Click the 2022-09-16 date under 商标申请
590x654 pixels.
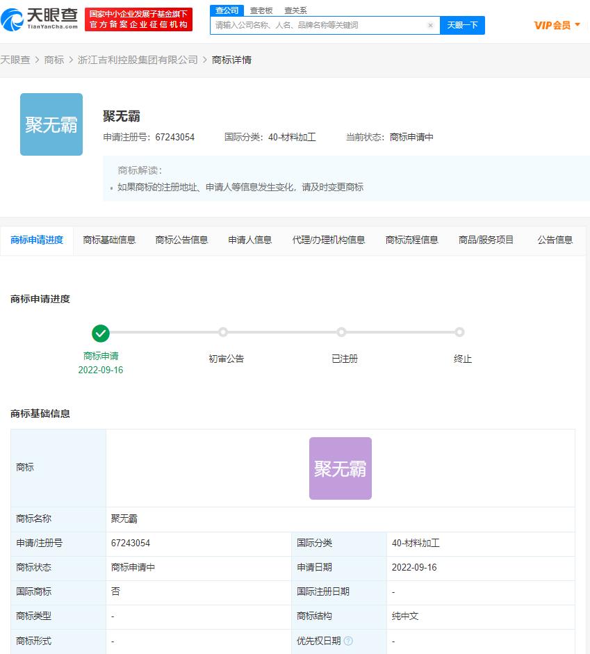(x=101, y=370)
